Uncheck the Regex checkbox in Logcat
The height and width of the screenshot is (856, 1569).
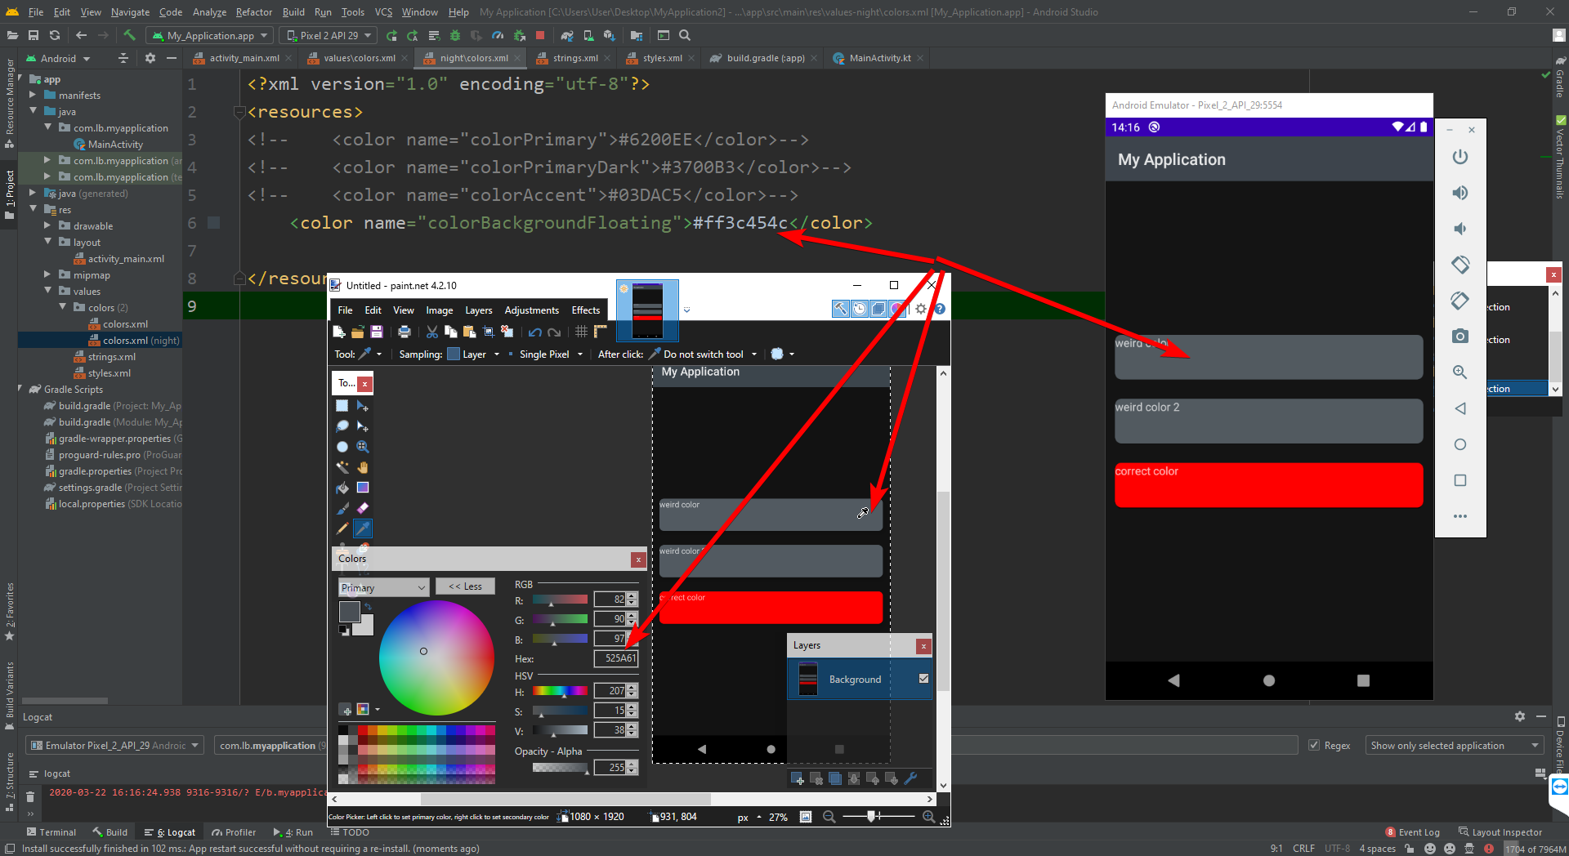point(1314,745)
